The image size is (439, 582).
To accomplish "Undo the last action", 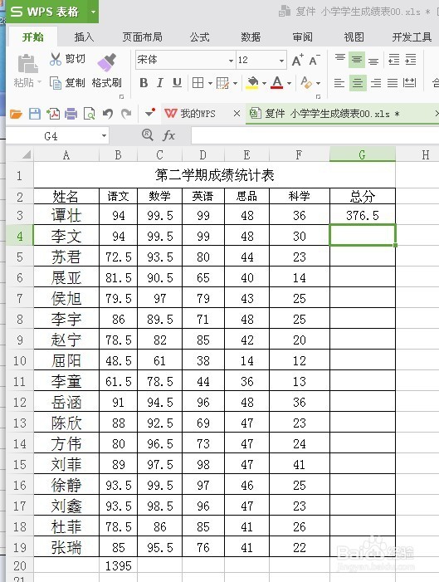I will 108,114.
